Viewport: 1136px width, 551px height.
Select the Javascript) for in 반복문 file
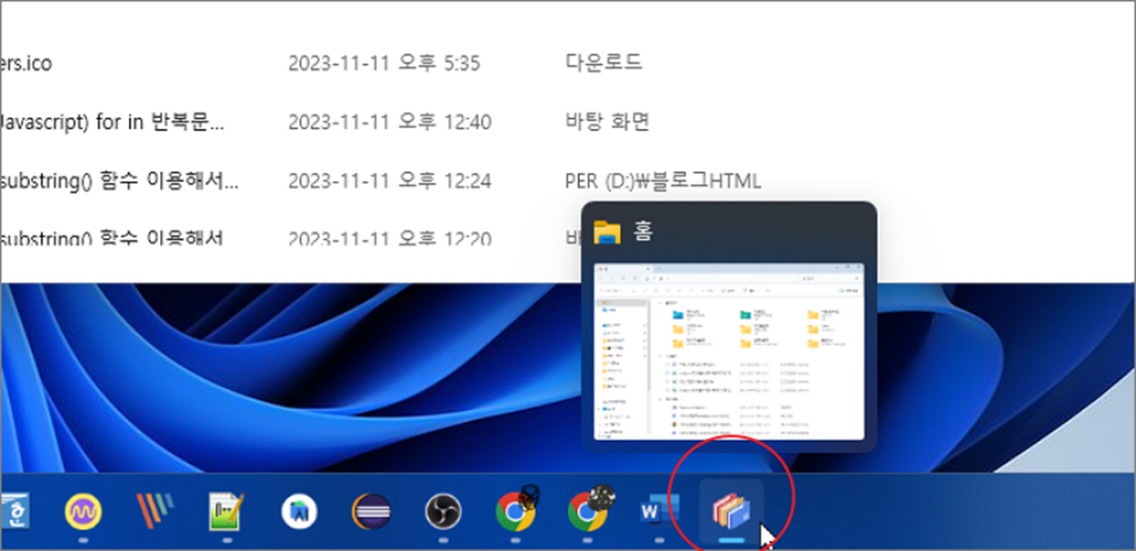click(x=112, y=122)
